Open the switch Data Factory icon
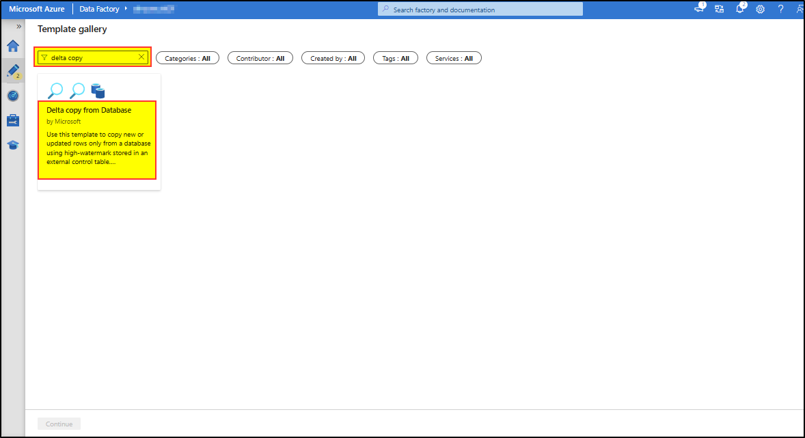The width and height of the screenshot is (805, 438). point(720,9)
